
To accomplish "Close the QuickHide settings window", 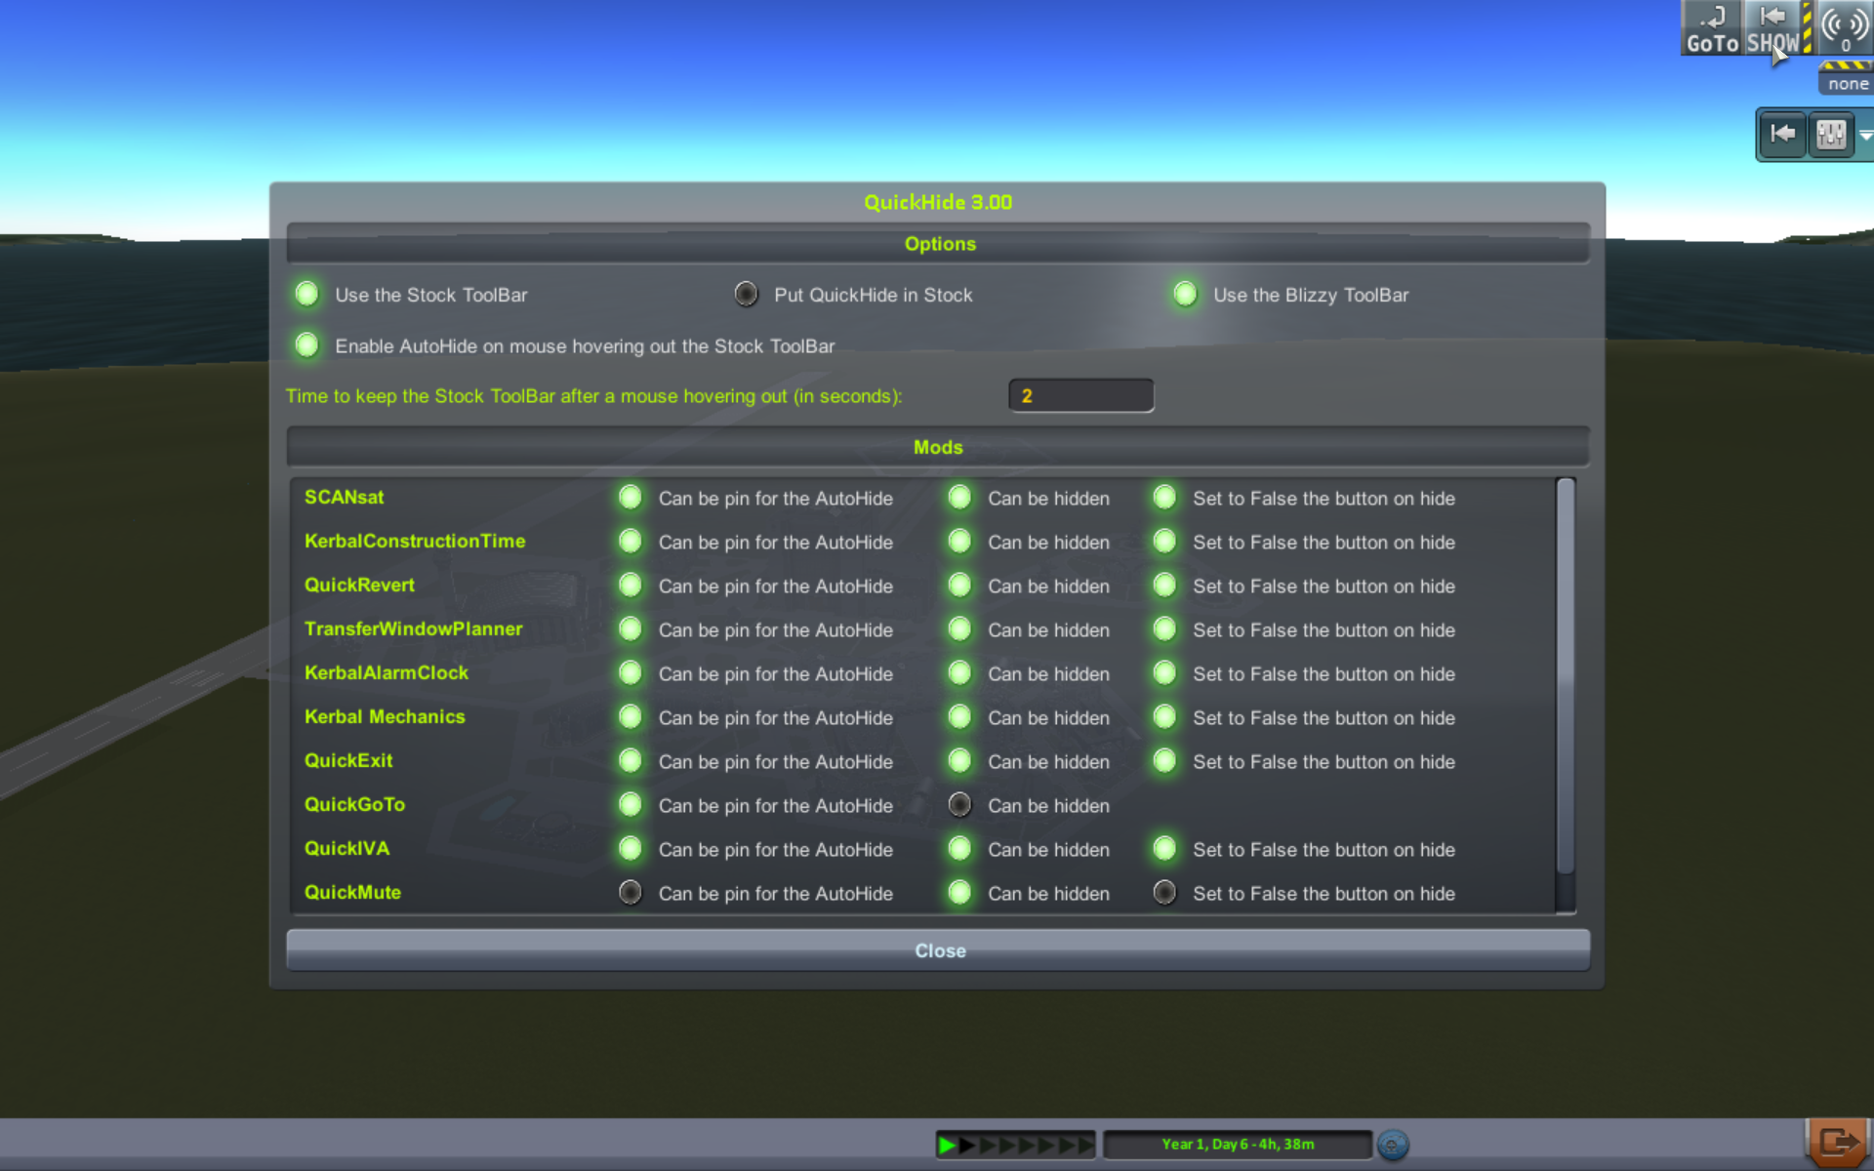I will click(938, 950).
